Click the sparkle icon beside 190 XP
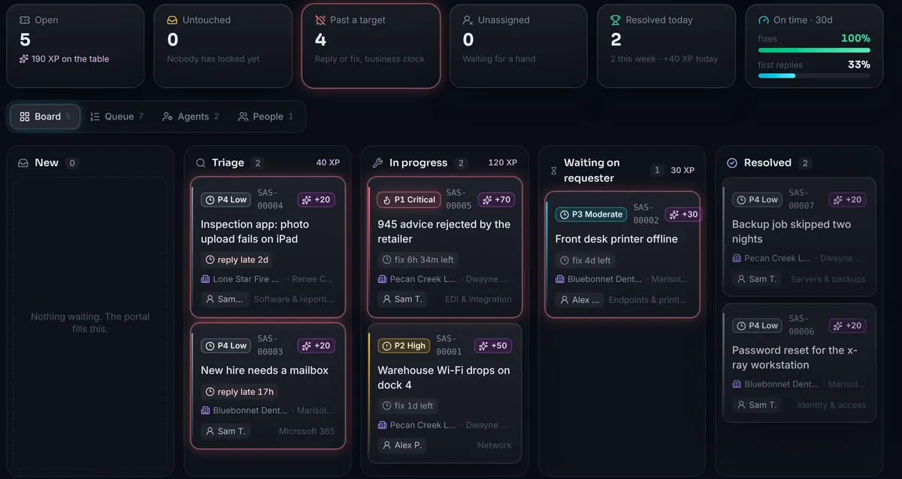The image size is (902, 479). tap(24, 59)
